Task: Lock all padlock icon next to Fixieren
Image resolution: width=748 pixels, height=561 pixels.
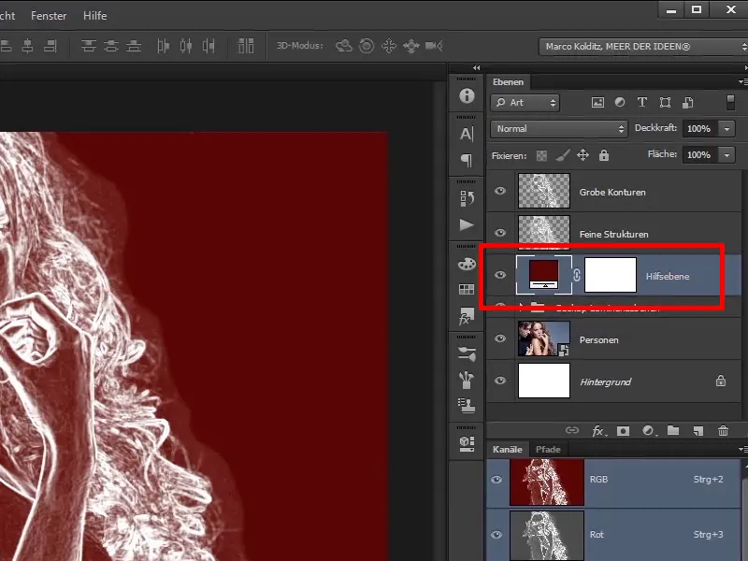Action: (x=604, y=155)
